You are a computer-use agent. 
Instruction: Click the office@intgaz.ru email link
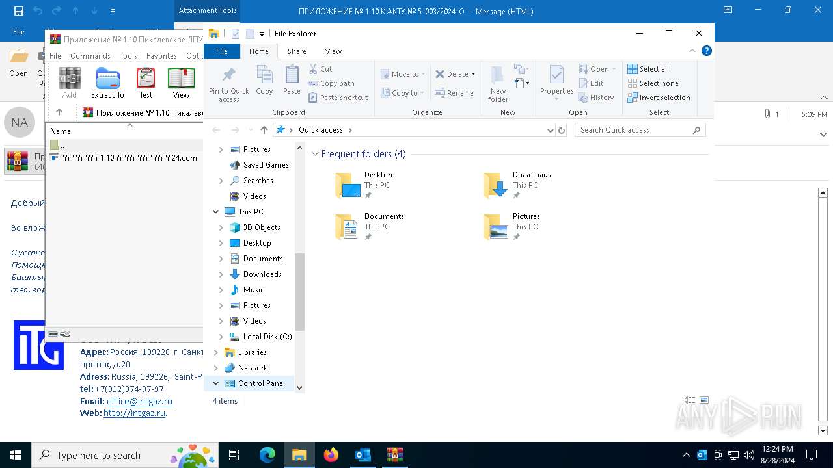click(139, 402)
